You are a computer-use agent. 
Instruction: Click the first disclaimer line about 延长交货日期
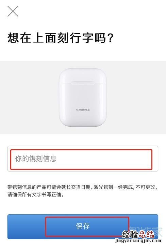click(83, 187)
